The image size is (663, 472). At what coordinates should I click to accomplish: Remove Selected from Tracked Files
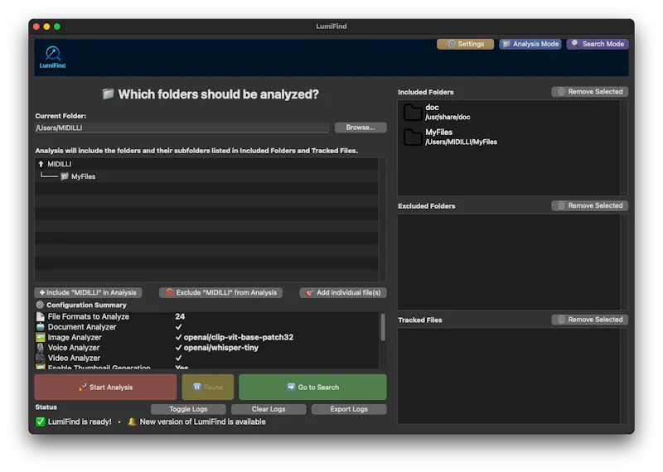click(x=590, y=320)
